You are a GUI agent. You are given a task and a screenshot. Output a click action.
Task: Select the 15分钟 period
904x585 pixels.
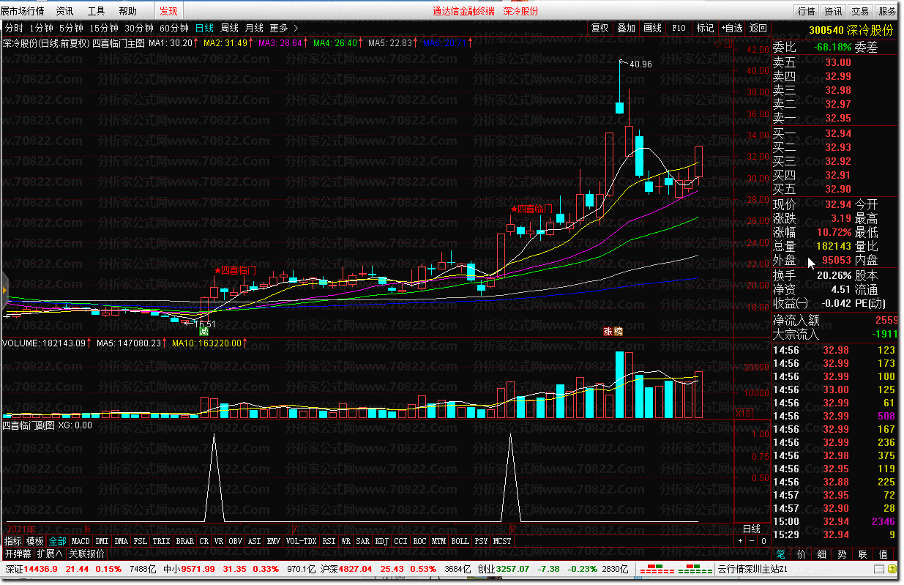click(x=104, y=28)
